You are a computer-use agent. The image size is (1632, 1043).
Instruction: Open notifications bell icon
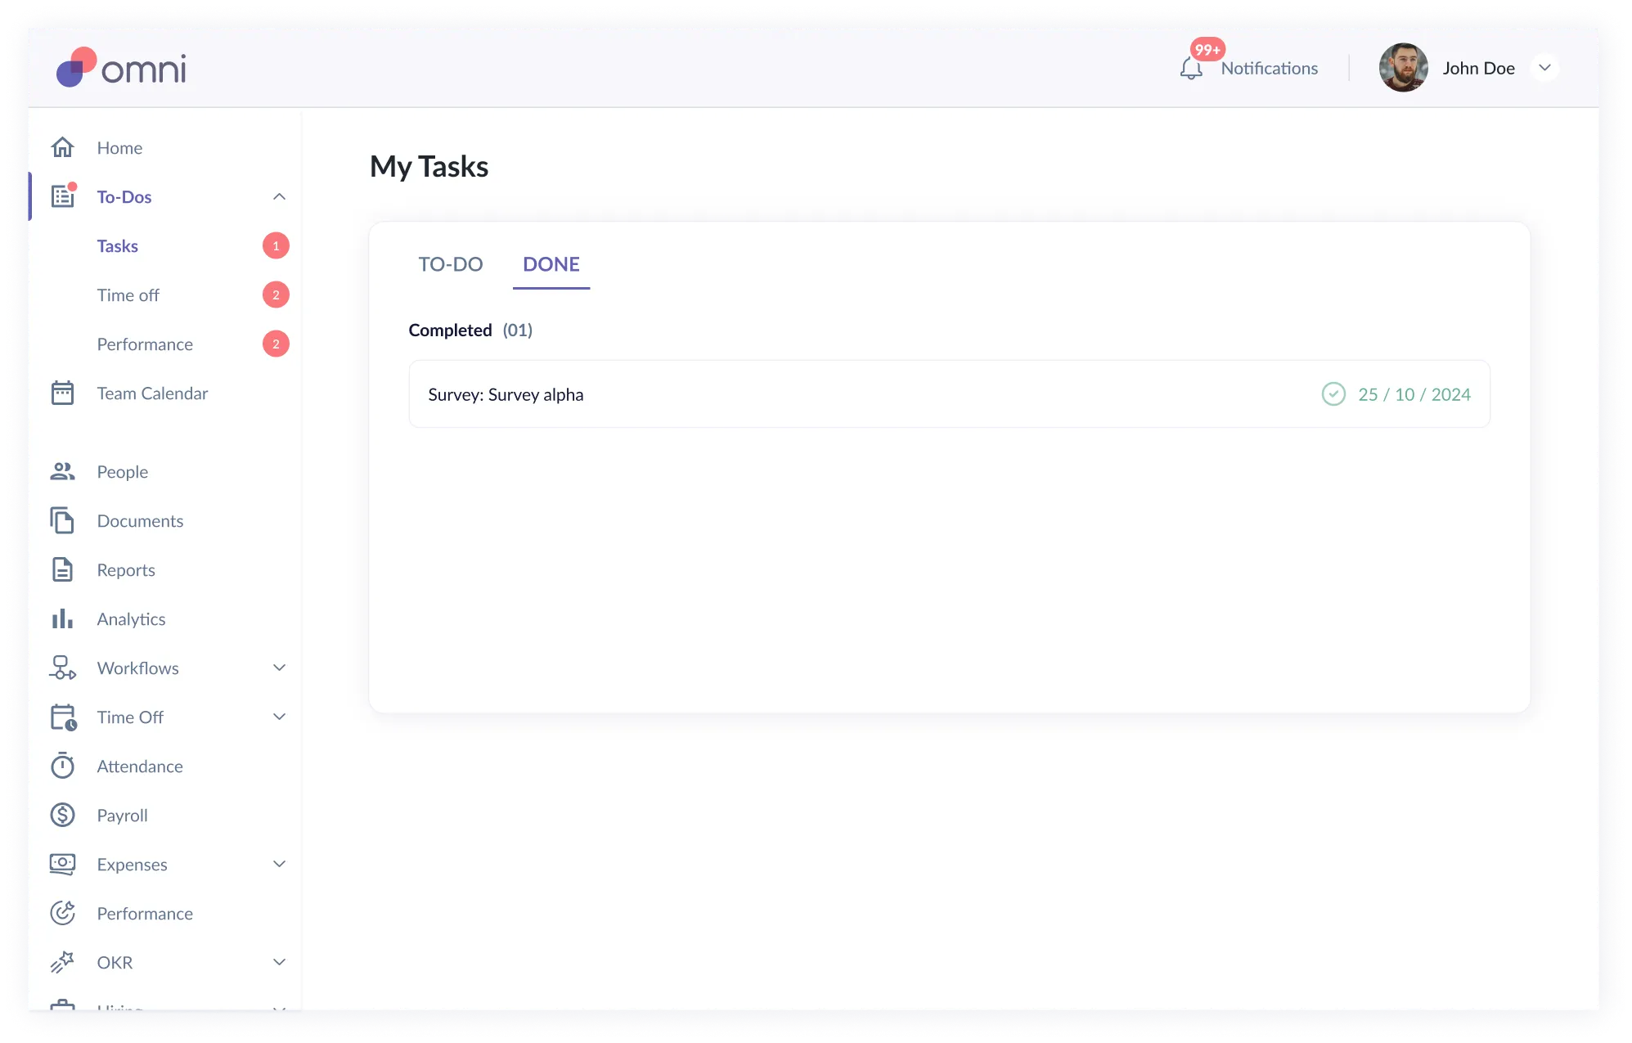point(1191,69)
